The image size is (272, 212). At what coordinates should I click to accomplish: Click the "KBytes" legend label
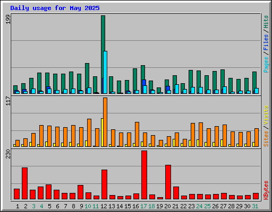coord(266,190)
